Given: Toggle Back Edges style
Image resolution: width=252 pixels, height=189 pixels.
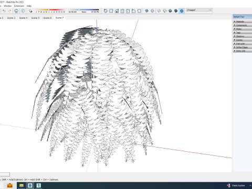Looking at the screenshot, I should coord(152,11).
